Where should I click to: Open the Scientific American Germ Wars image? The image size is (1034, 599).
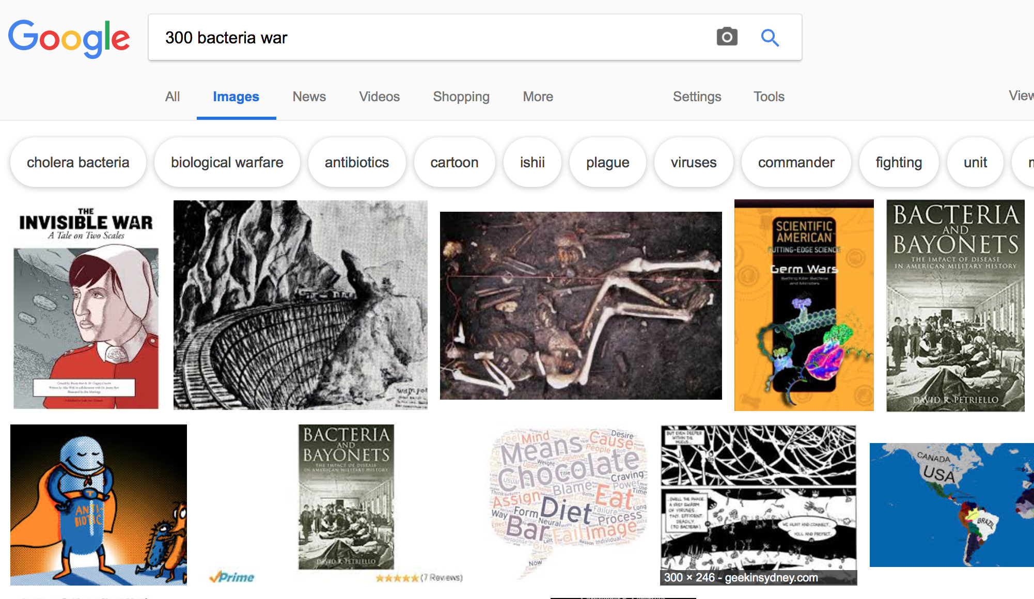[x=804, y=306]
